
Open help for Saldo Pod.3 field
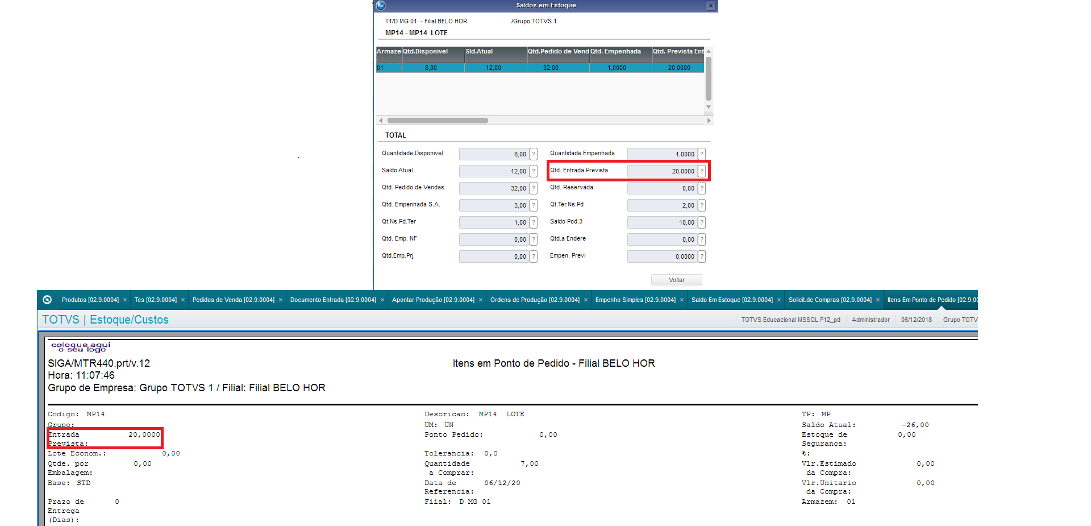[x=702, y=222]
